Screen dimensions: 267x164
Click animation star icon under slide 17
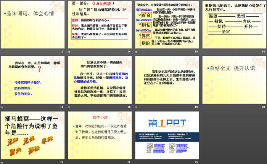(2, 107)
